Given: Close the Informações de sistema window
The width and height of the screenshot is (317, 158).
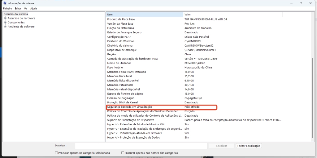Looking at the screenshot, I should 310,3.
